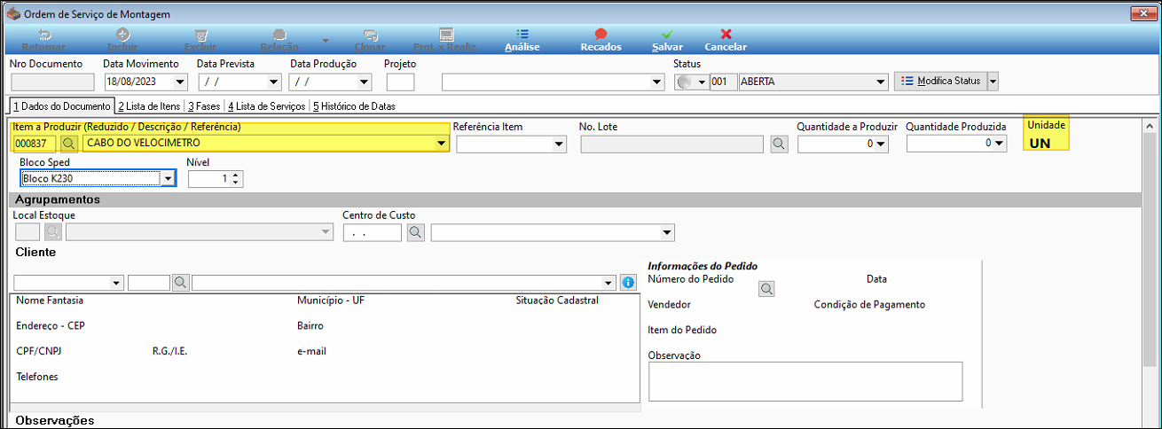Click the Incluir toolbar button
1162x429 pixels.
pyautogui.click(x=122, y=40)
